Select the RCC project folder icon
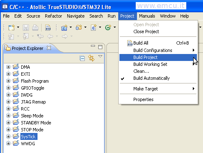Viewport: 203px width, 153px height. click(16, 108)
